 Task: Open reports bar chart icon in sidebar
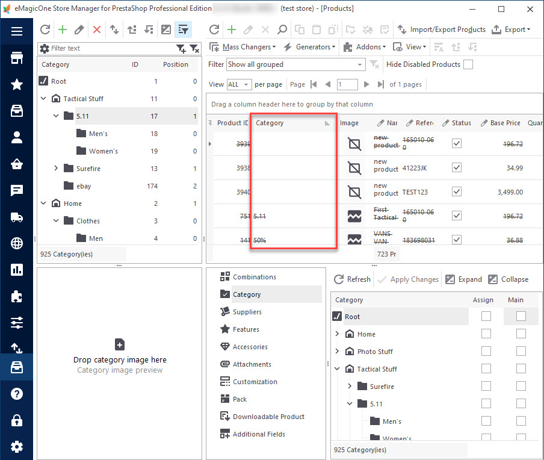tap(17, 270)
